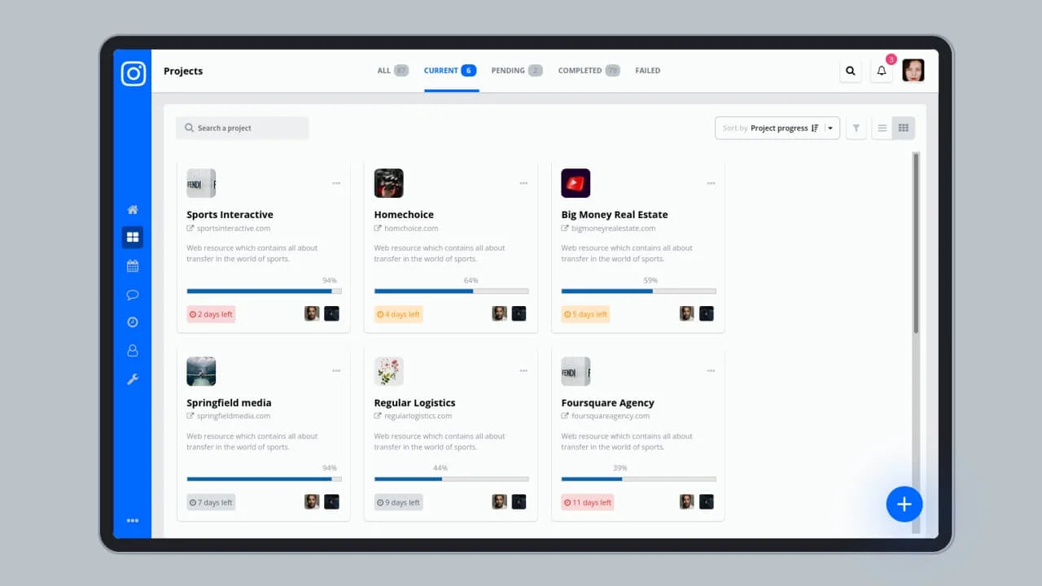Switch to grid view layout
1042x586 pixels.
tap(903, 128)
